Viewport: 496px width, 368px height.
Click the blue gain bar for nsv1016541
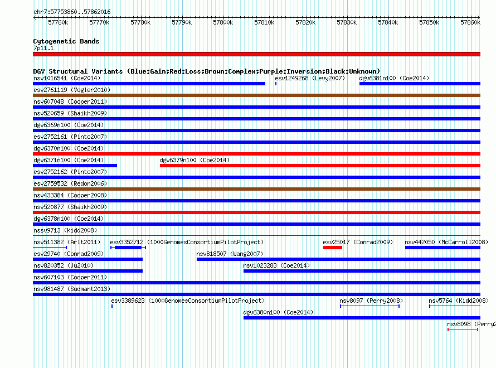pos(149,84)
